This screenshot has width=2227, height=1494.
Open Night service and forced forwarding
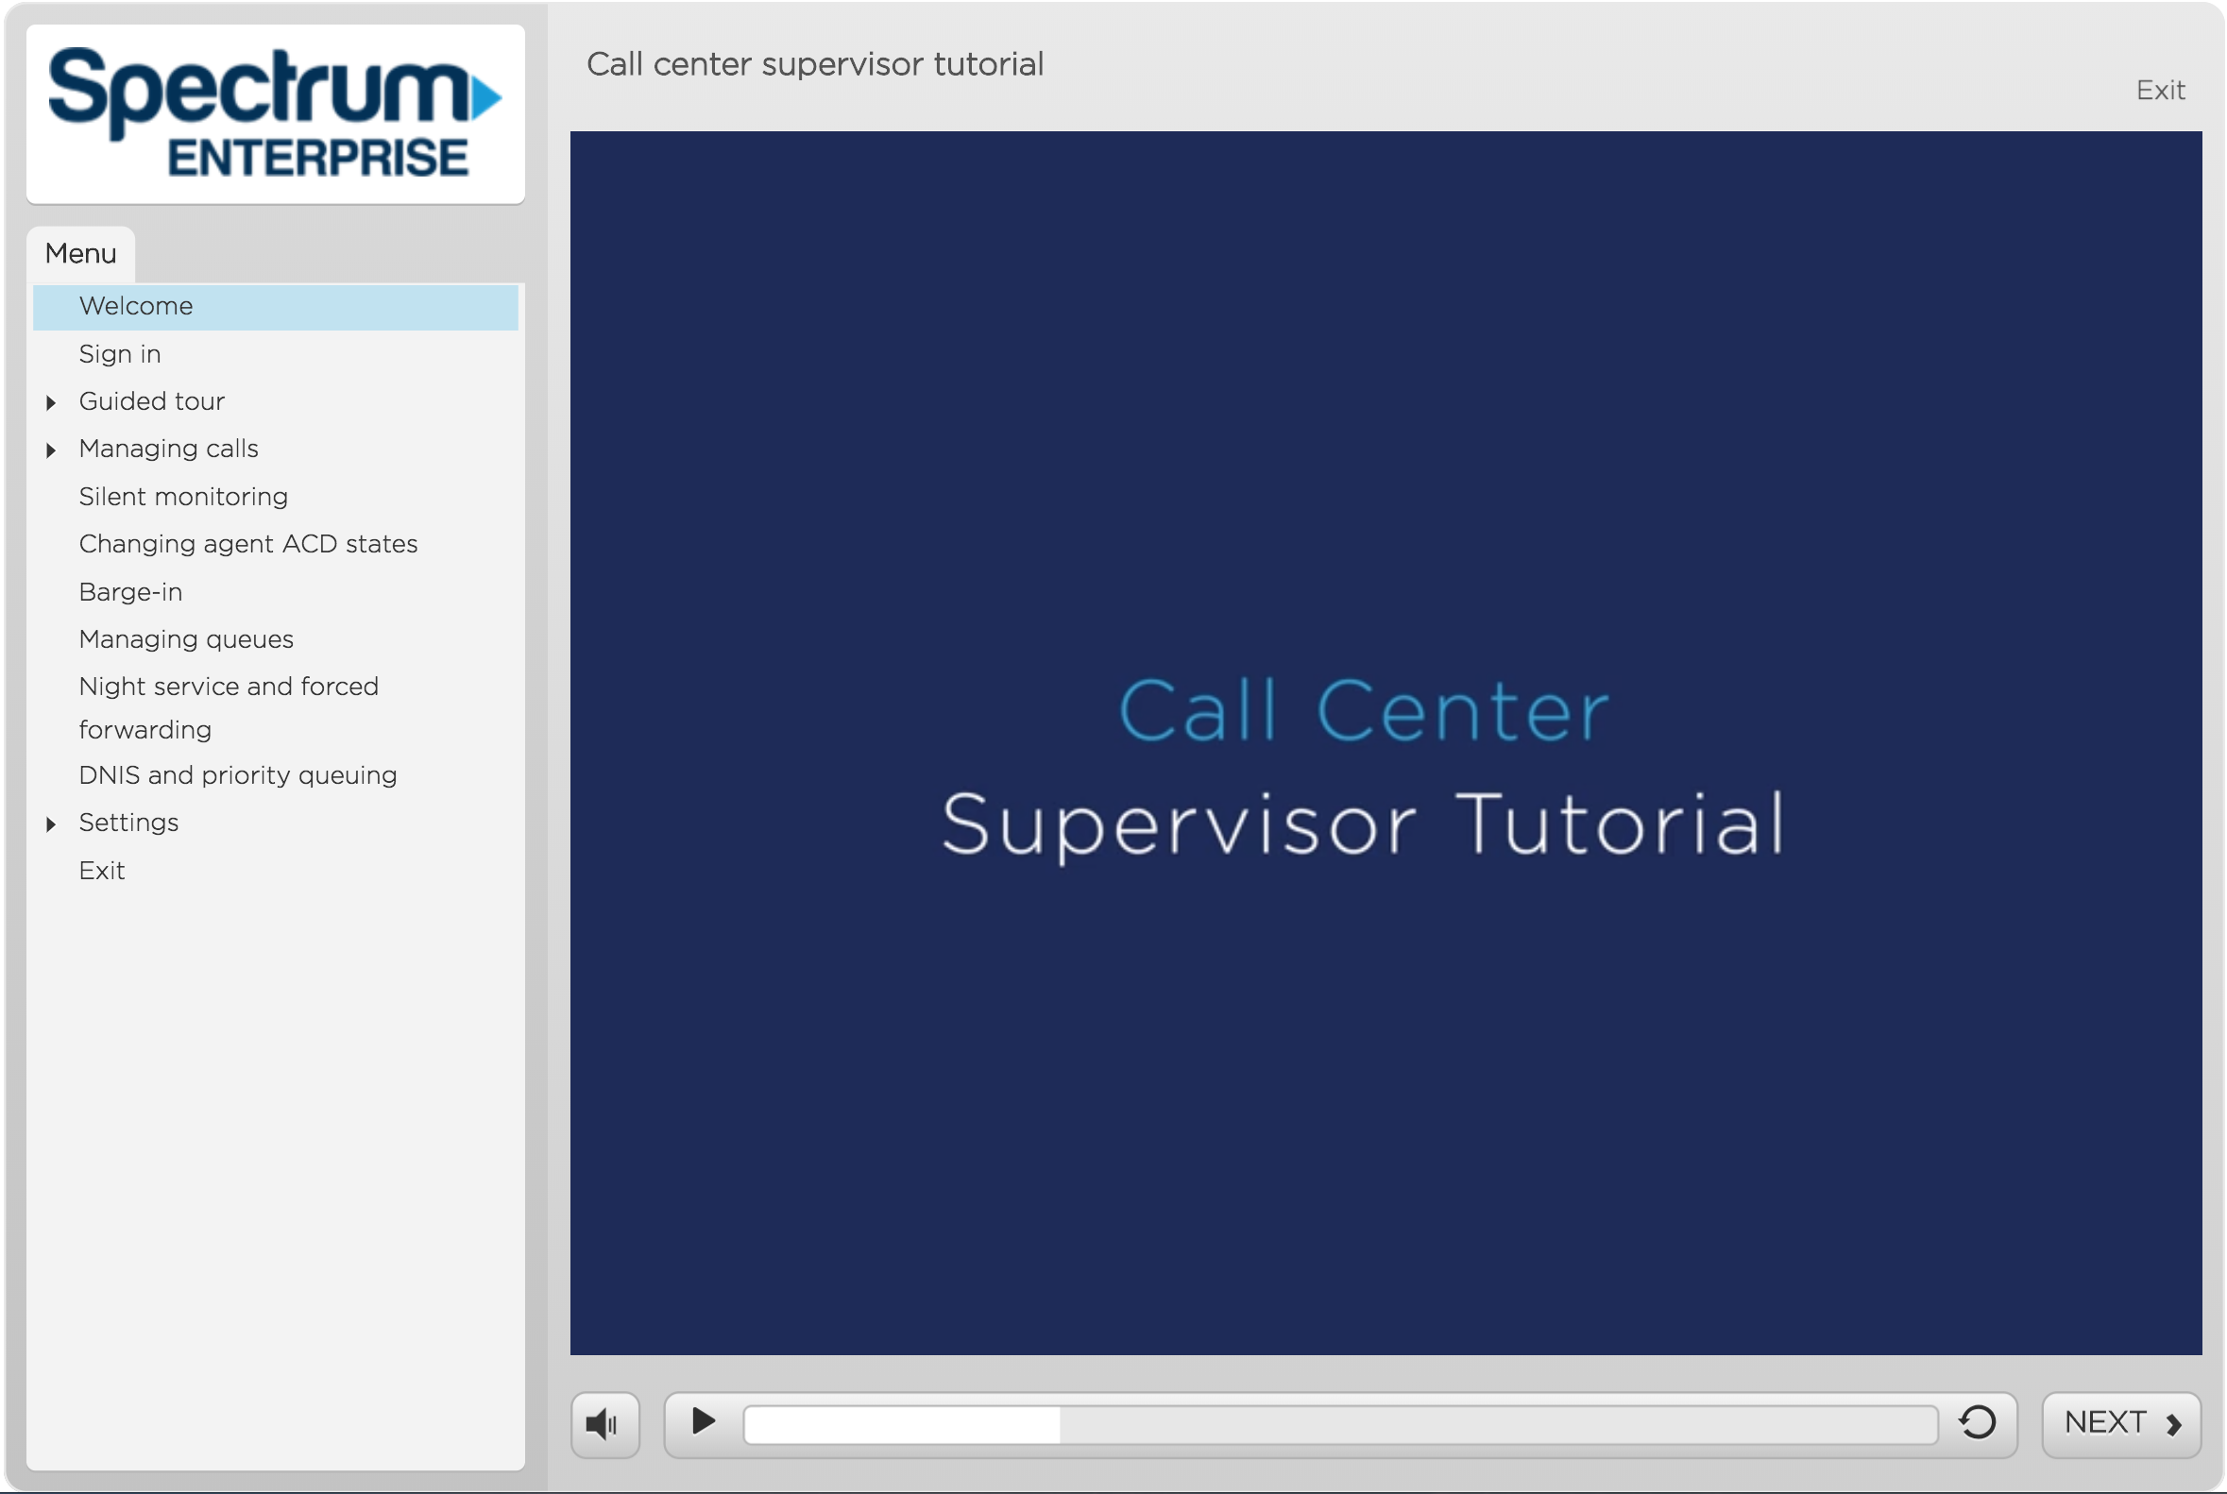coord(229,707)
